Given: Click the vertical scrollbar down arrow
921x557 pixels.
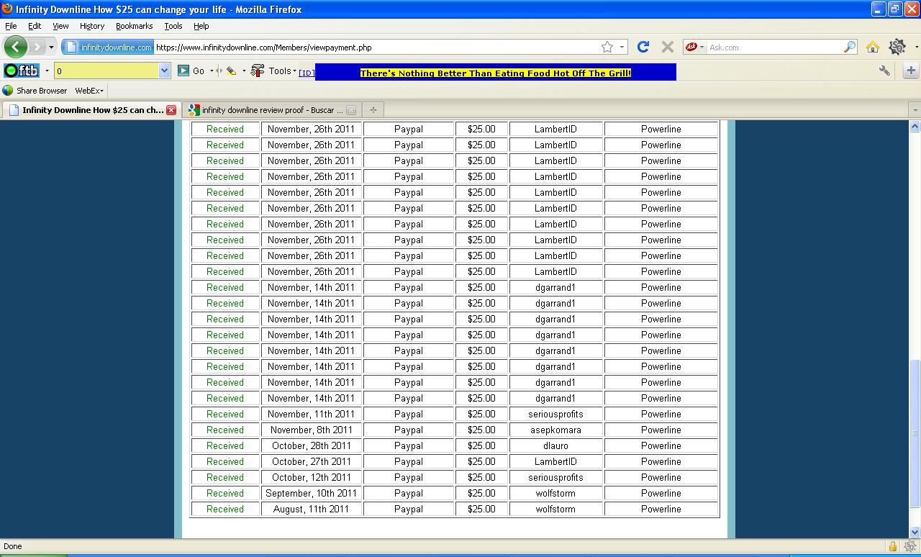Looking at the screenshot, I should pyautogui.click(x=915, y=532).
